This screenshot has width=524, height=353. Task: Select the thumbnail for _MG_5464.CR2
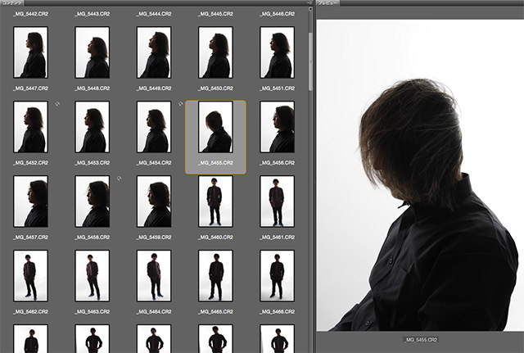(154, 276)
